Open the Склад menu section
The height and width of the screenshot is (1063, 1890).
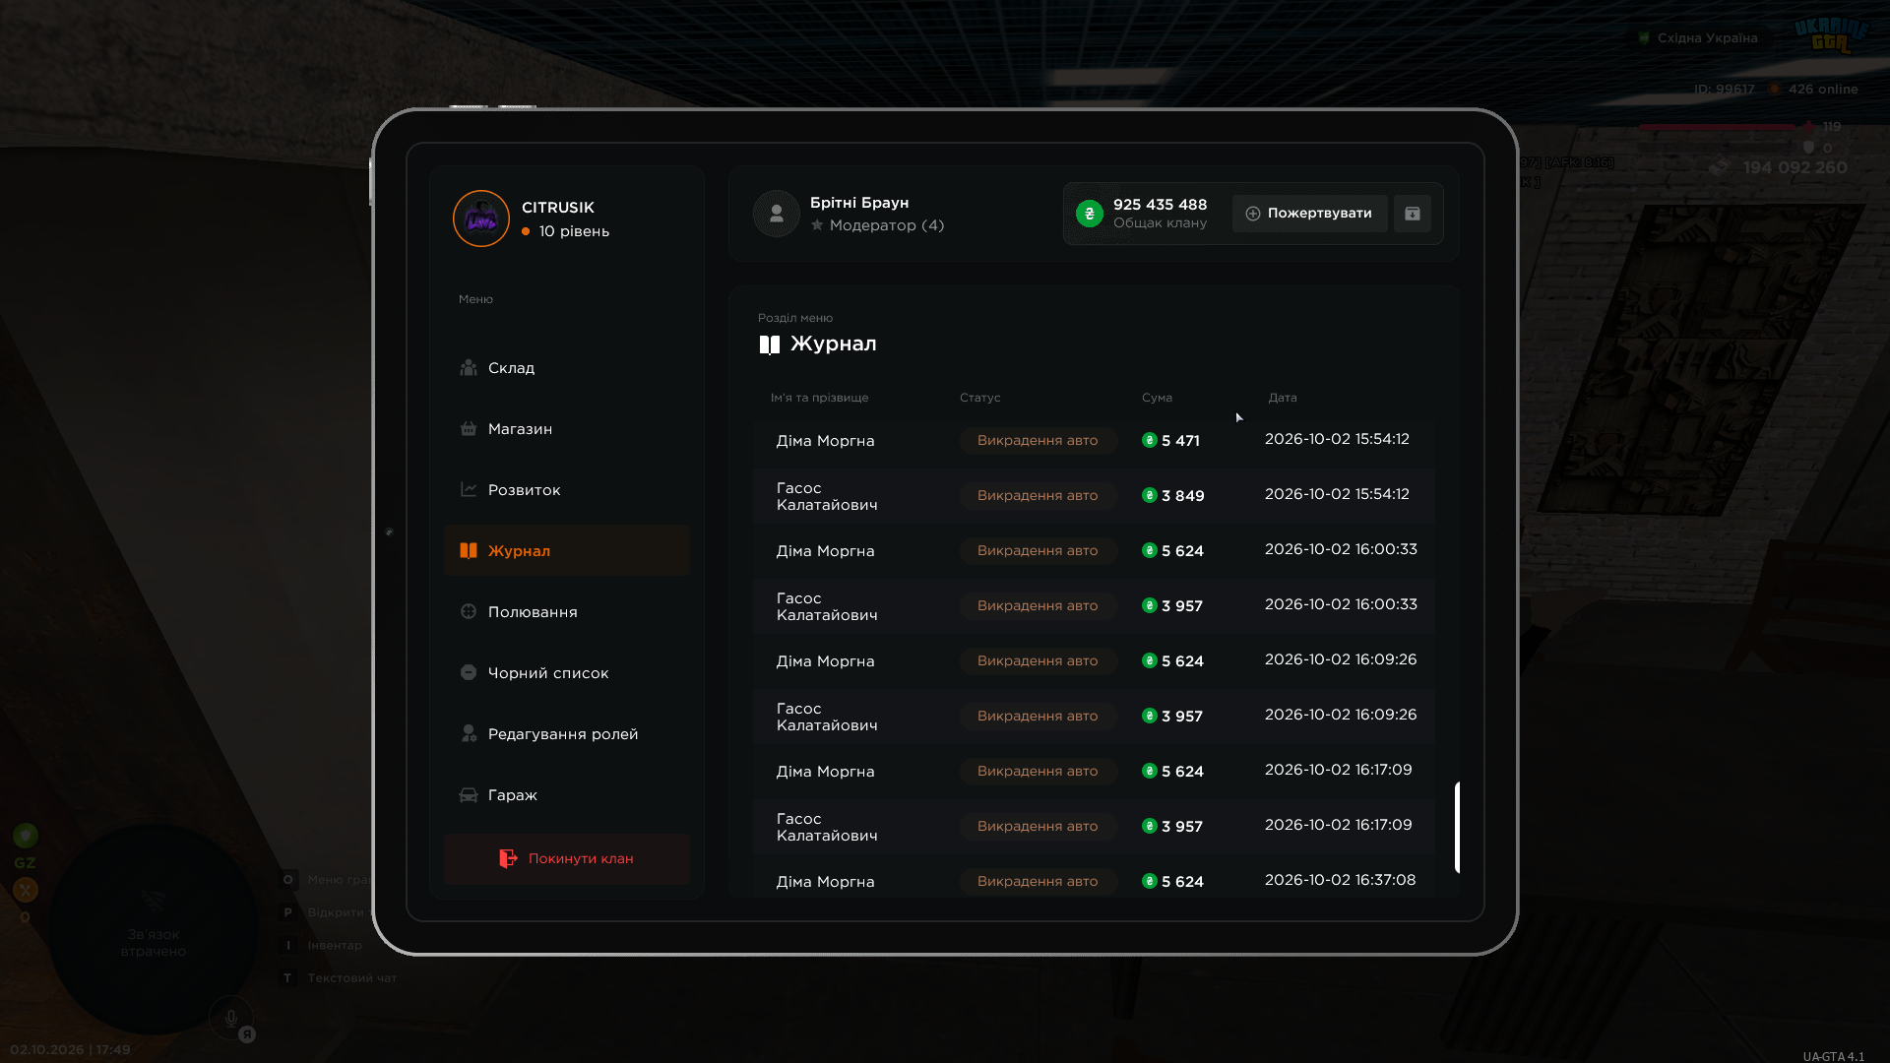(566, 368)
